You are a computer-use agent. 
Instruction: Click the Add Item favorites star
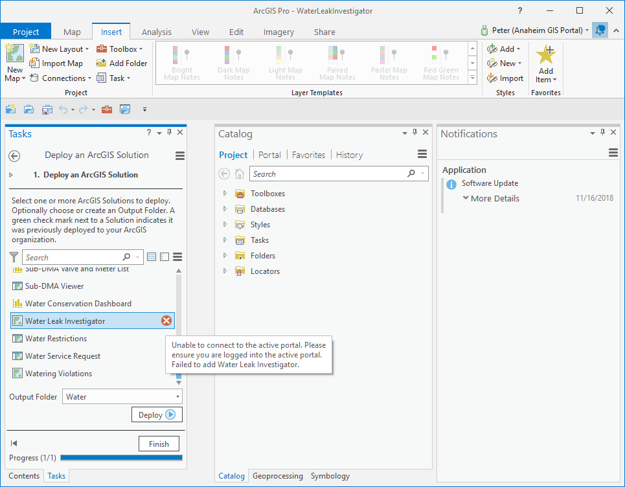pyautogui.click(x=546, y=54)
